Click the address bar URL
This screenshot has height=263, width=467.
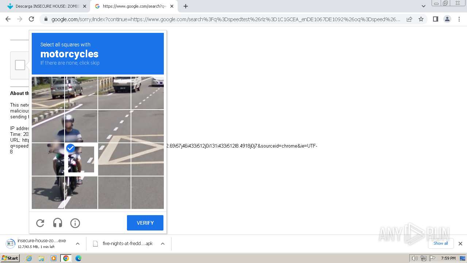[226, 19]
